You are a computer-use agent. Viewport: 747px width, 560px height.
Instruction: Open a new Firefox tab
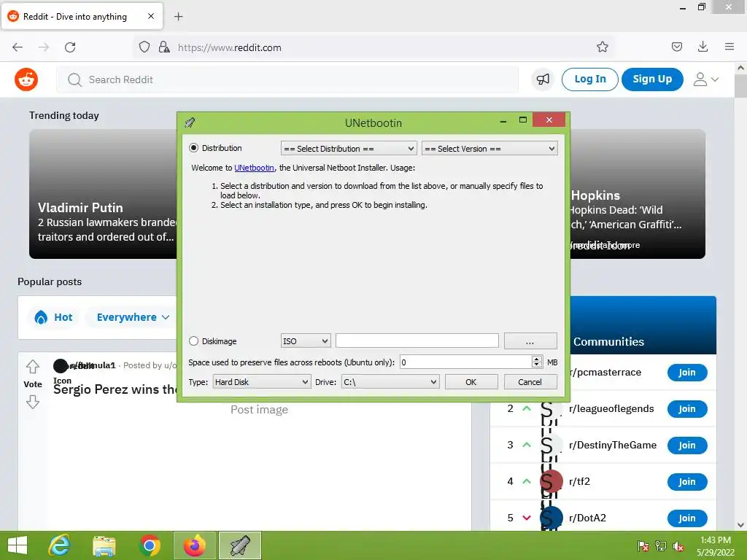[178, 17]
